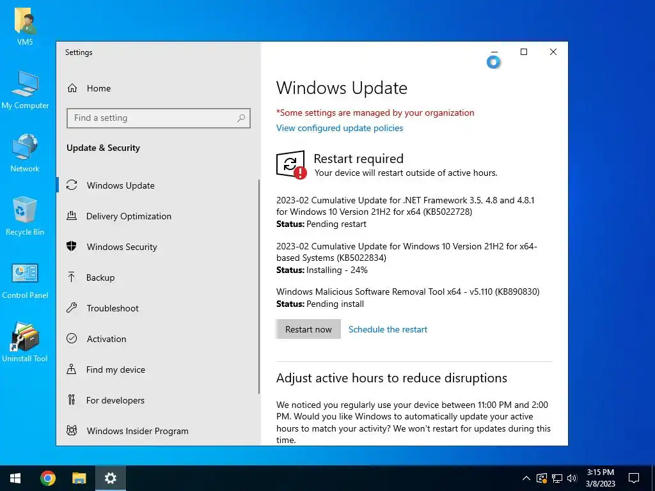The image size is (655, 491).
Task: Click the Activation checkmark icon
Action: [x=72, y=338]
